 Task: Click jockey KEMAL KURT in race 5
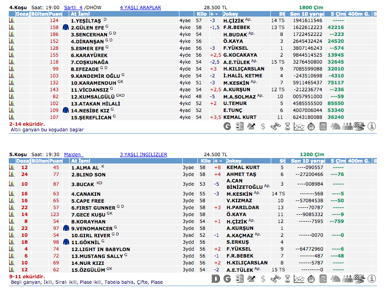coord(243,168)
